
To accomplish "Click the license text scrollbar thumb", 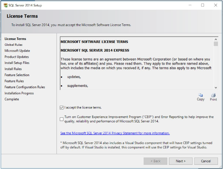I will [x=216, y=44].
